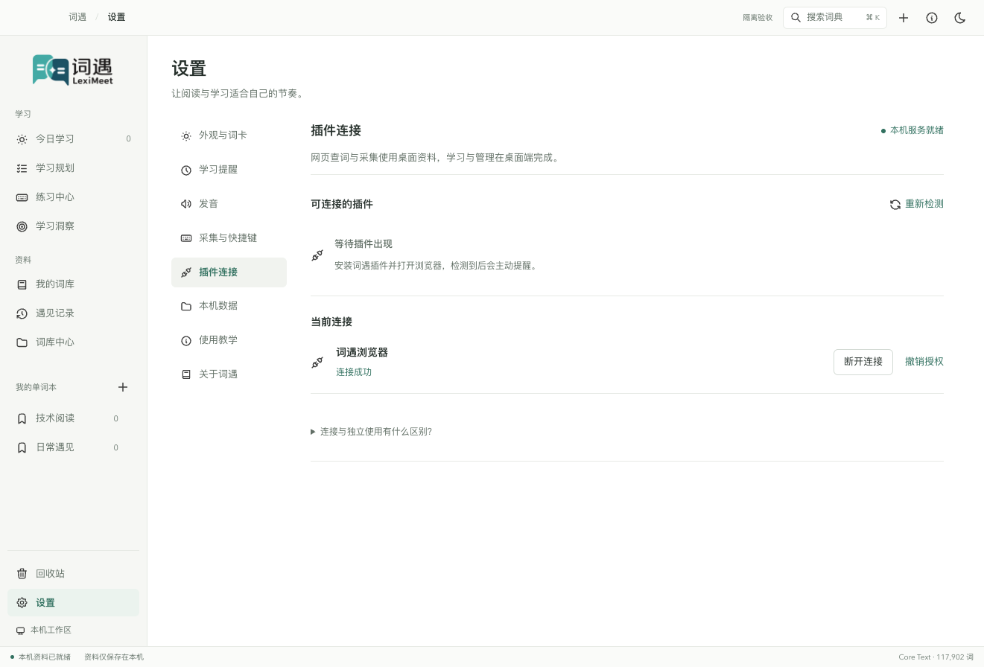Open the info circle icon in top bar
Viewport: 984px width, 667px height.
(932, 18)
